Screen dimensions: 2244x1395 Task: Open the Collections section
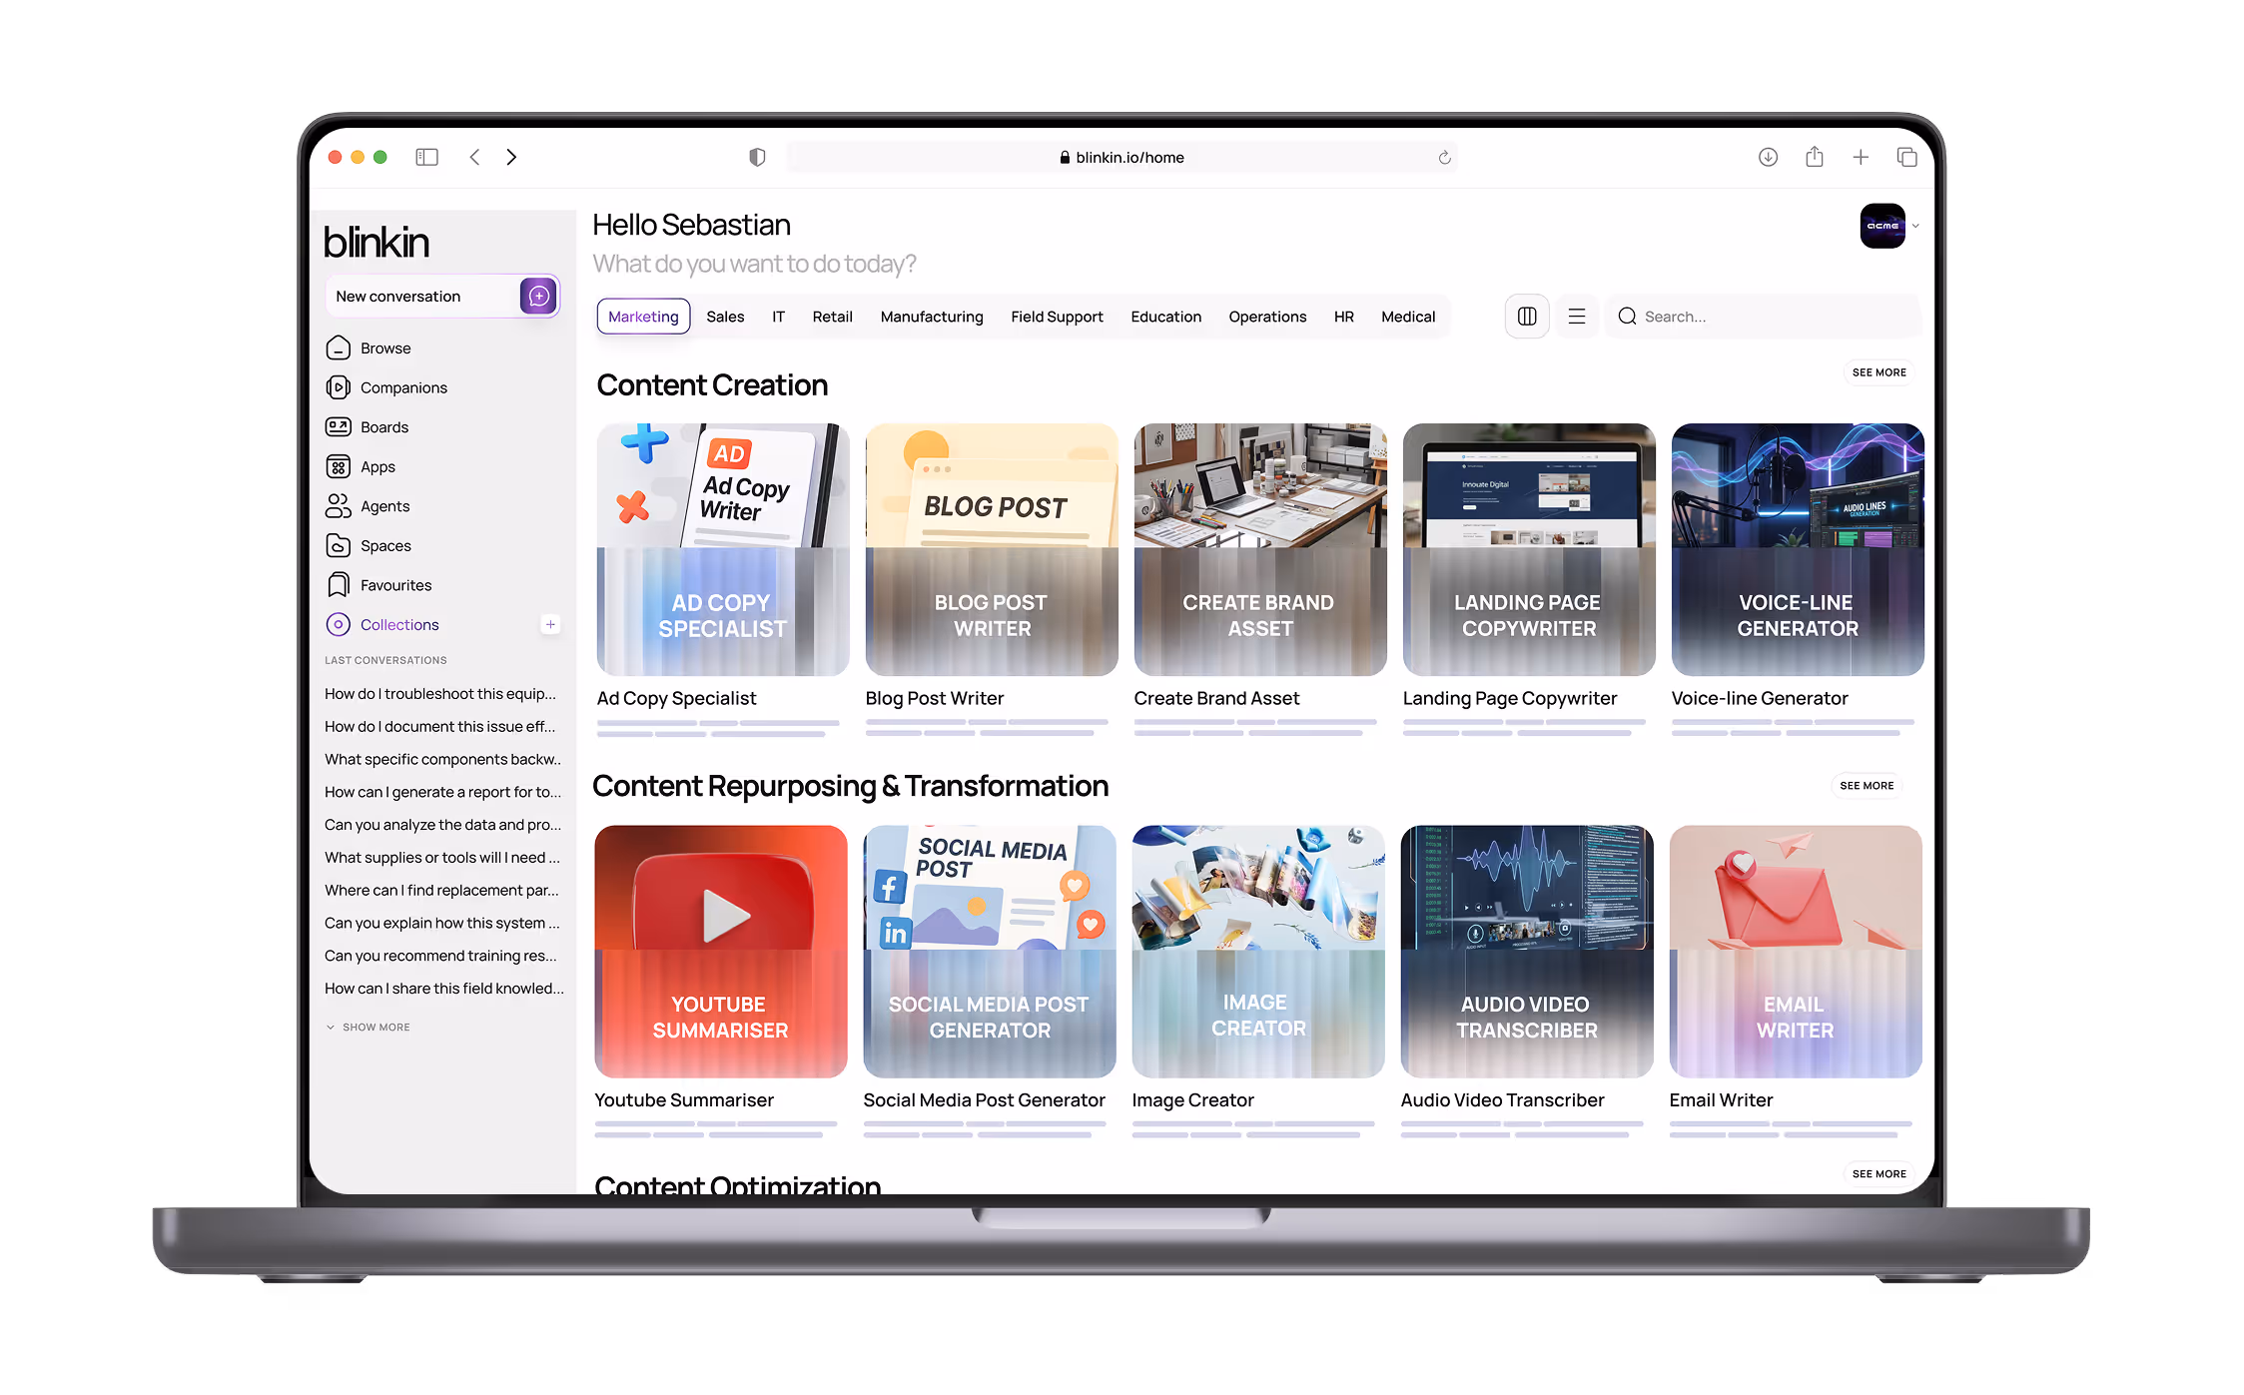[x=399, y=624]
